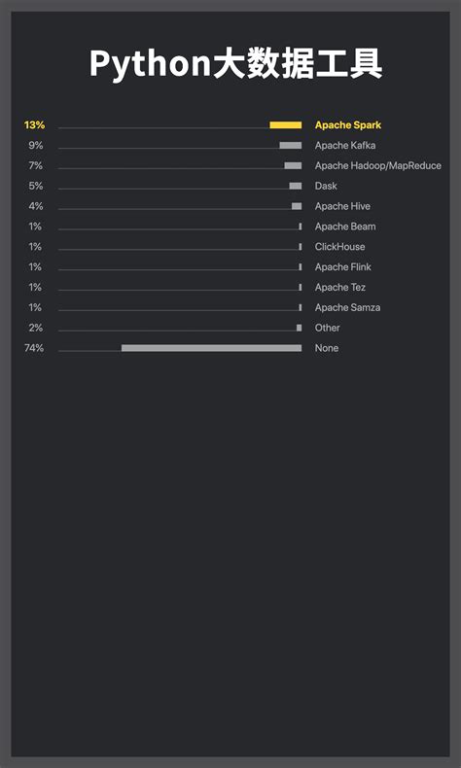Select the Apache Tez label
The width and height of the screenshot is (461, 768).
click(340, 288)
